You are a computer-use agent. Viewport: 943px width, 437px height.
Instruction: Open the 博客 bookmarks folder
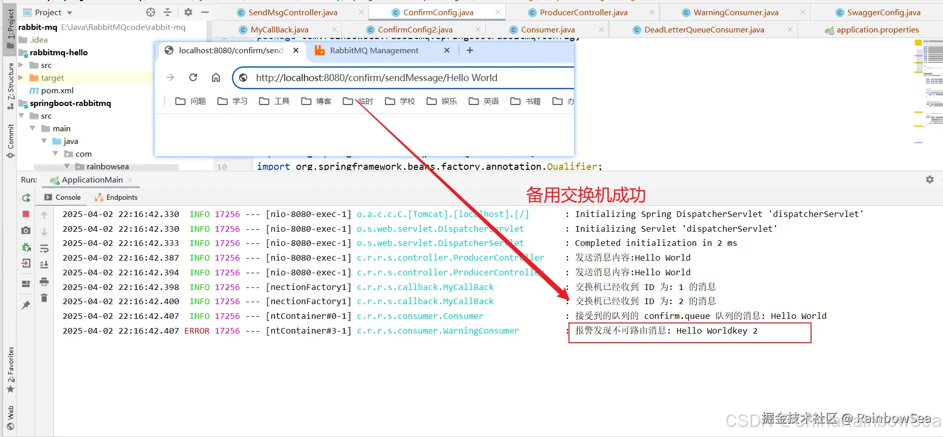(316, 101)
